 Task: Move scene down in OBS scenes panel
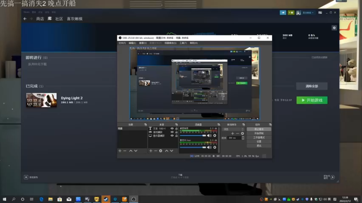(136, 151)
